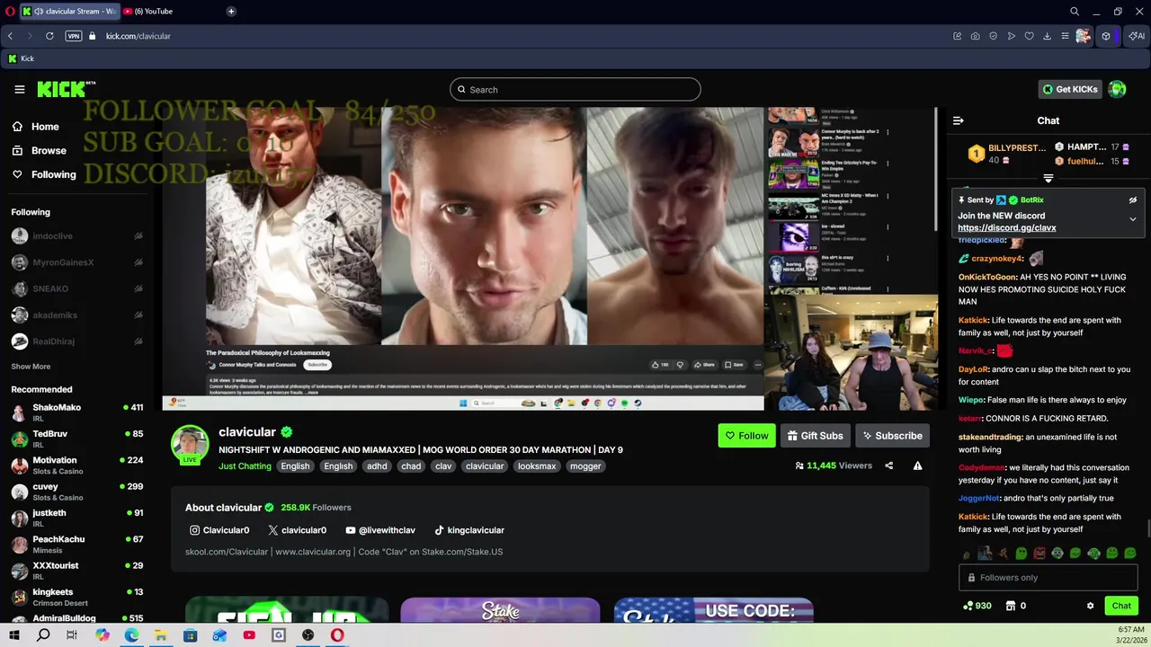The image size is (1151, 647).
Task: Toggle notifications icon for akademiks
Action: click(x=138, y=315)
